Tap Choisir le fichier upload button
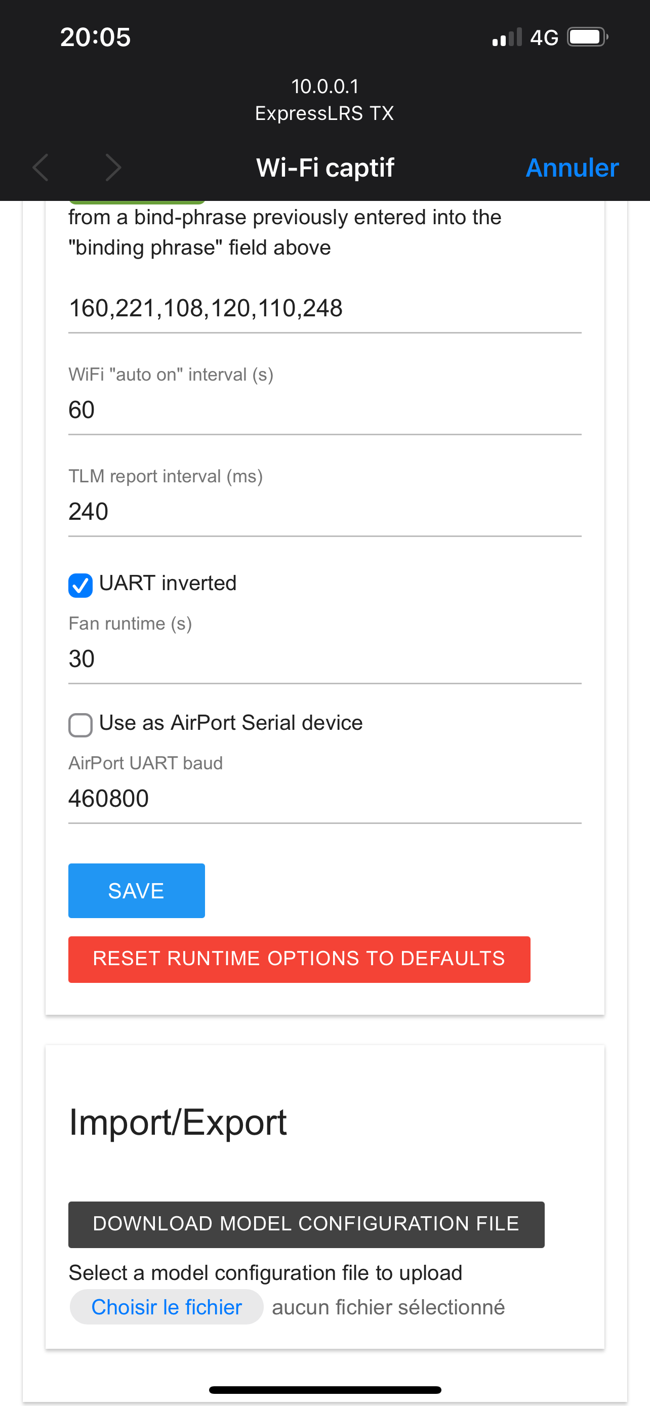Screen dimensions: 650x1406 point(167,1307)
